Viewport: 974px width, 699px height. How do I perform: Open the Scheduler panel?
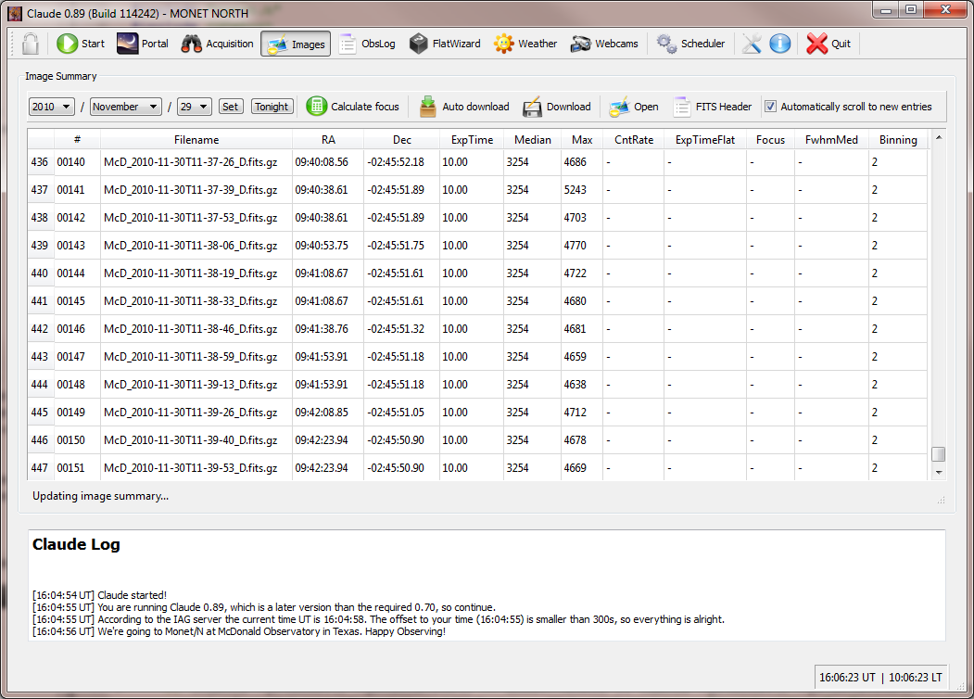click(690, 44)
